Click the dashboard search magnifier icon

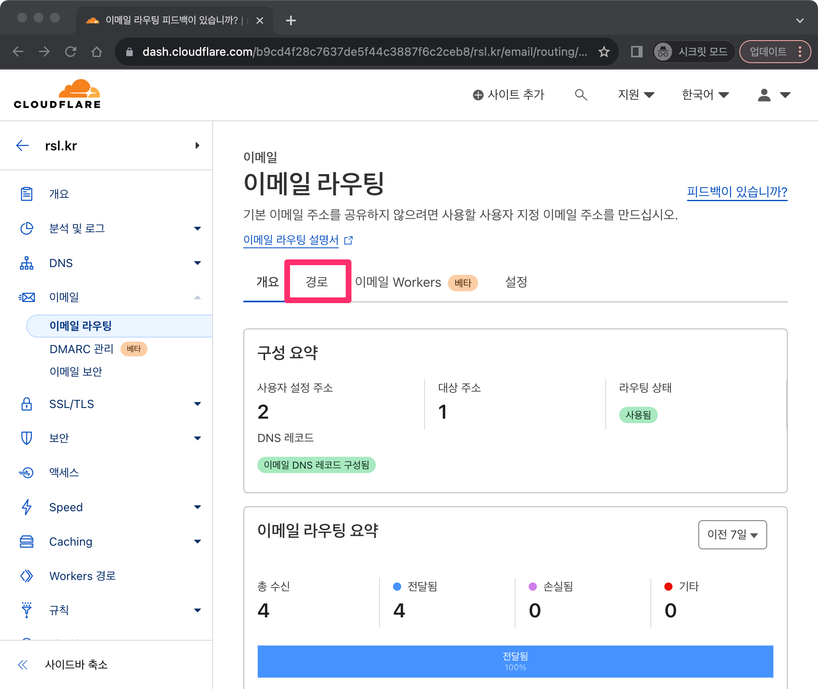(581, 95)
